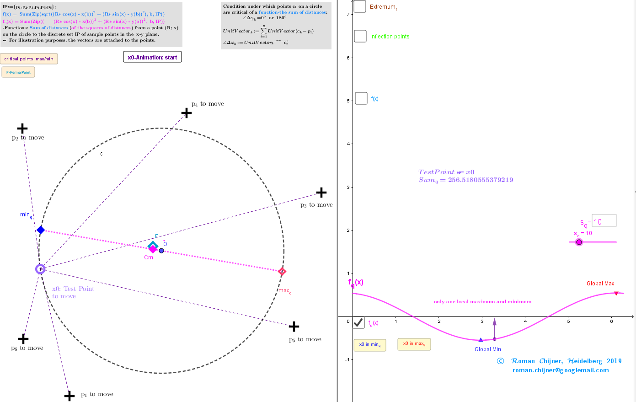Uncheck the f_q(x) checkbox
Viewport: 636px width, 402px height.
pos(358,323)
